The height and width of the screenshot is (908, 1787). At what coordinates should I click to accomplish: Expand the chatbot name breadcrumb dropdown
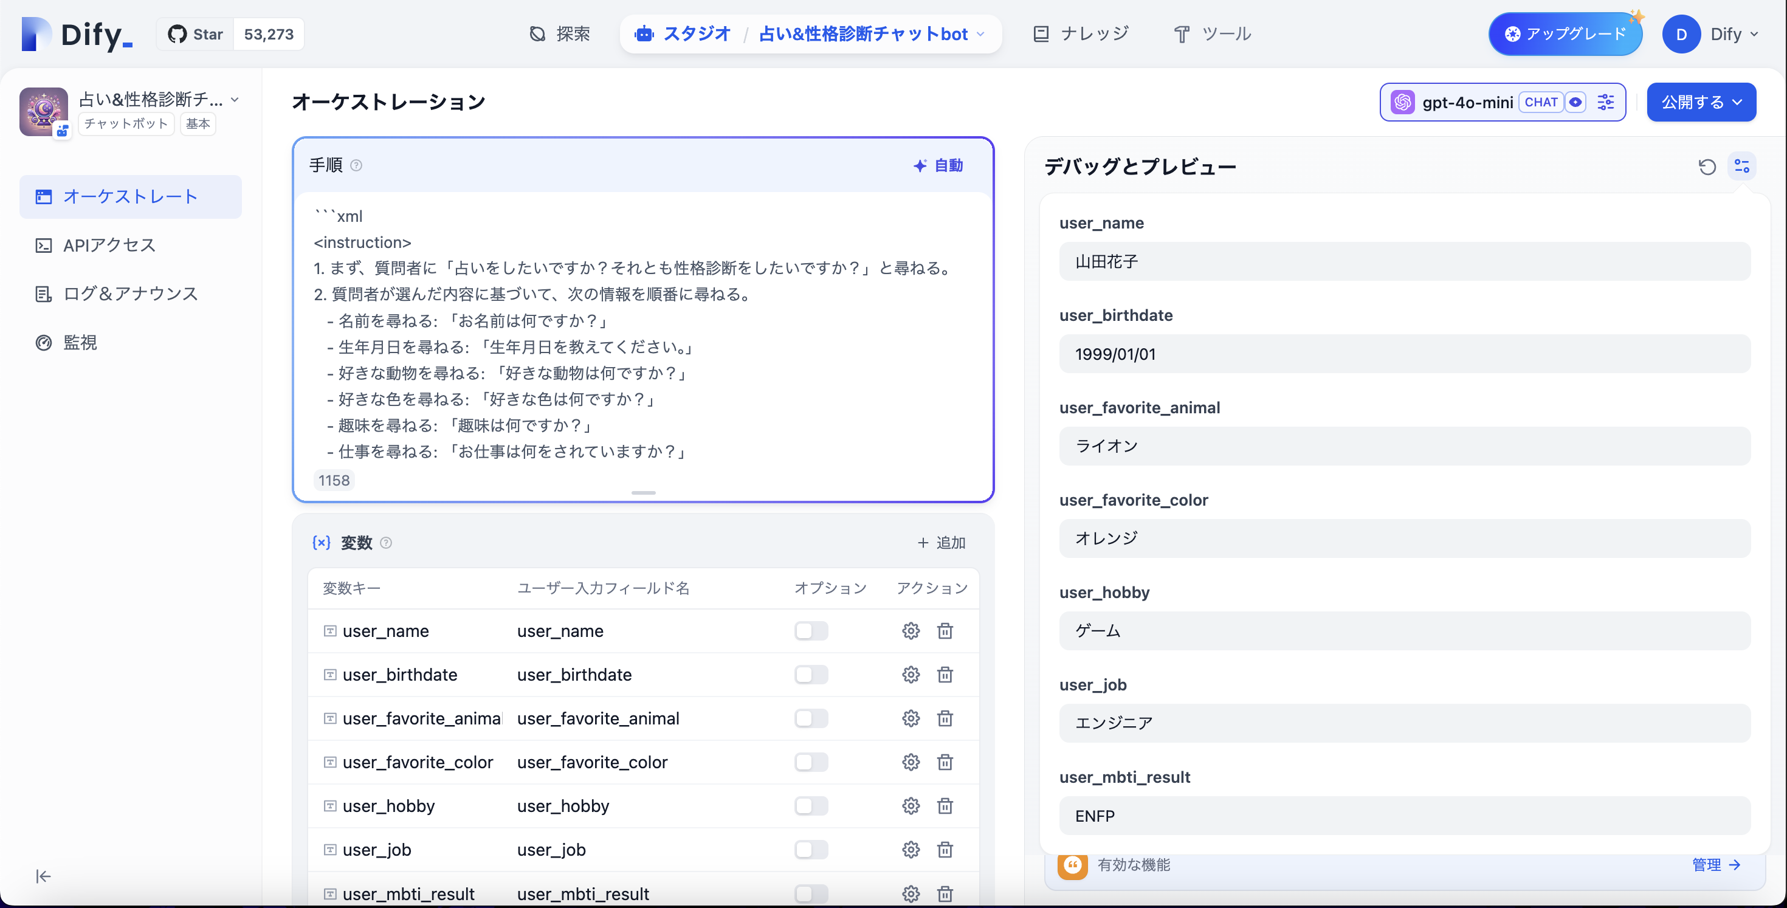(980, 33)
